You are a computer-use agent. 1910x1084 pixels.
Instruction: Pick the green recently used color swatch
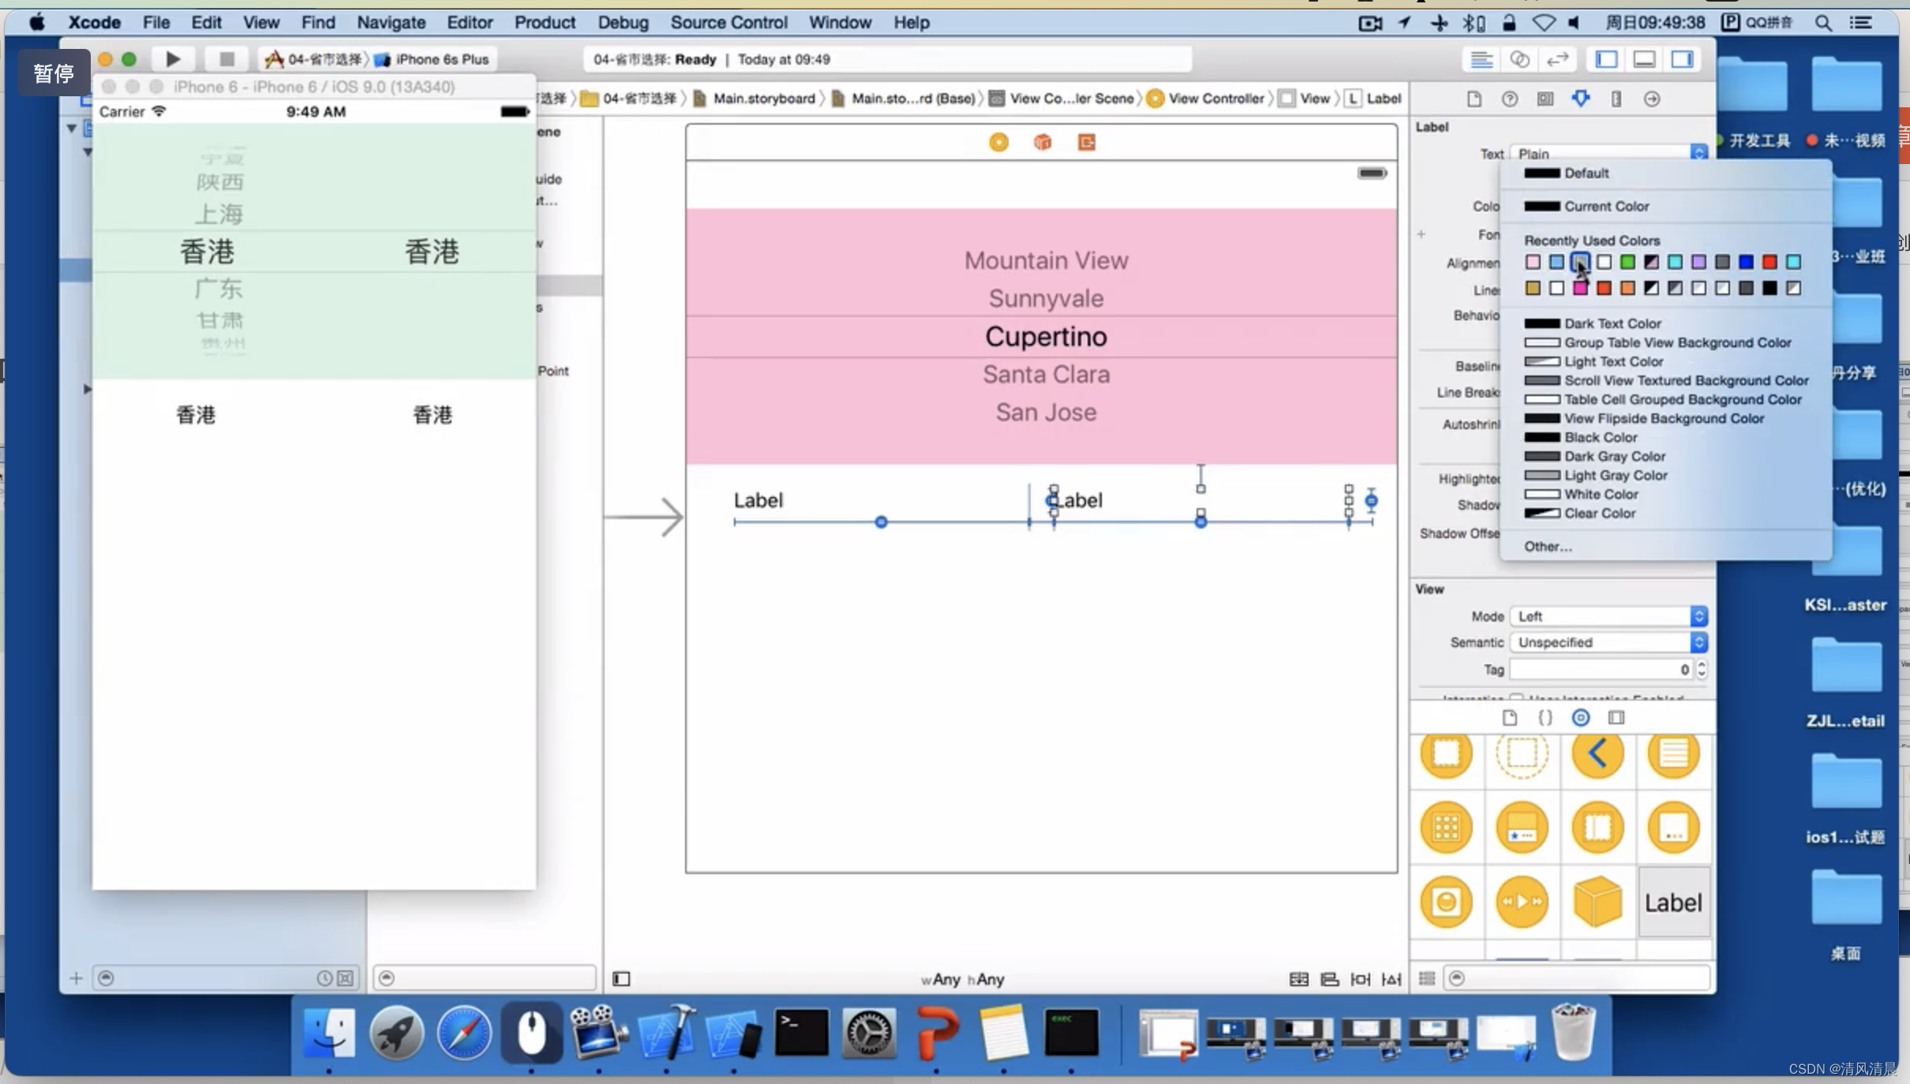(x=1627, y=262)
